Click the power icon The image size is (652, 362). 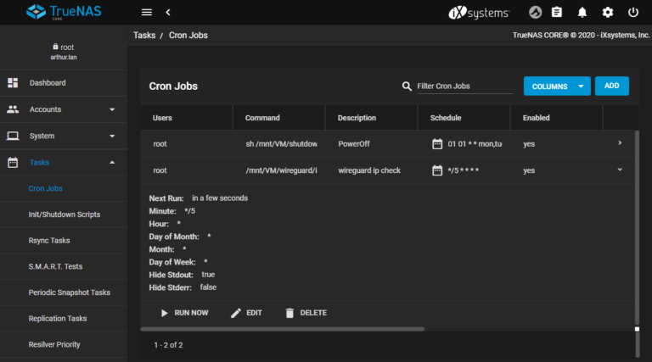point(633,13)
